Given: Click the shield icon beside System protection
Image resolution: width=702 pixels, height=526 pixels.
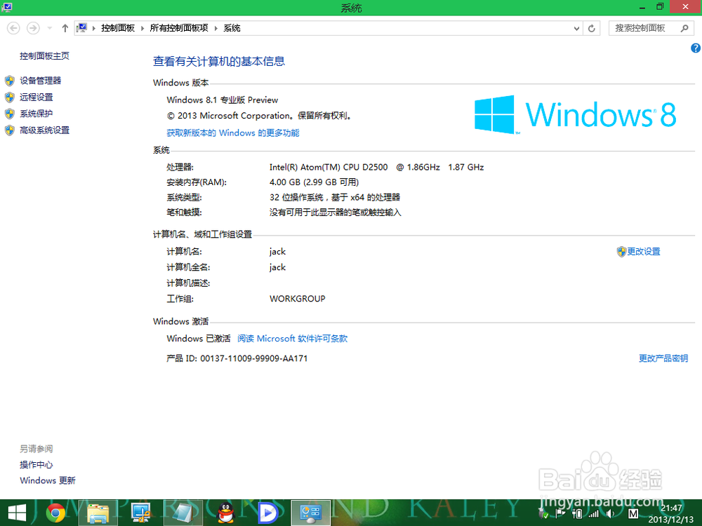Looking at the screenshot, I should [10, 114].
